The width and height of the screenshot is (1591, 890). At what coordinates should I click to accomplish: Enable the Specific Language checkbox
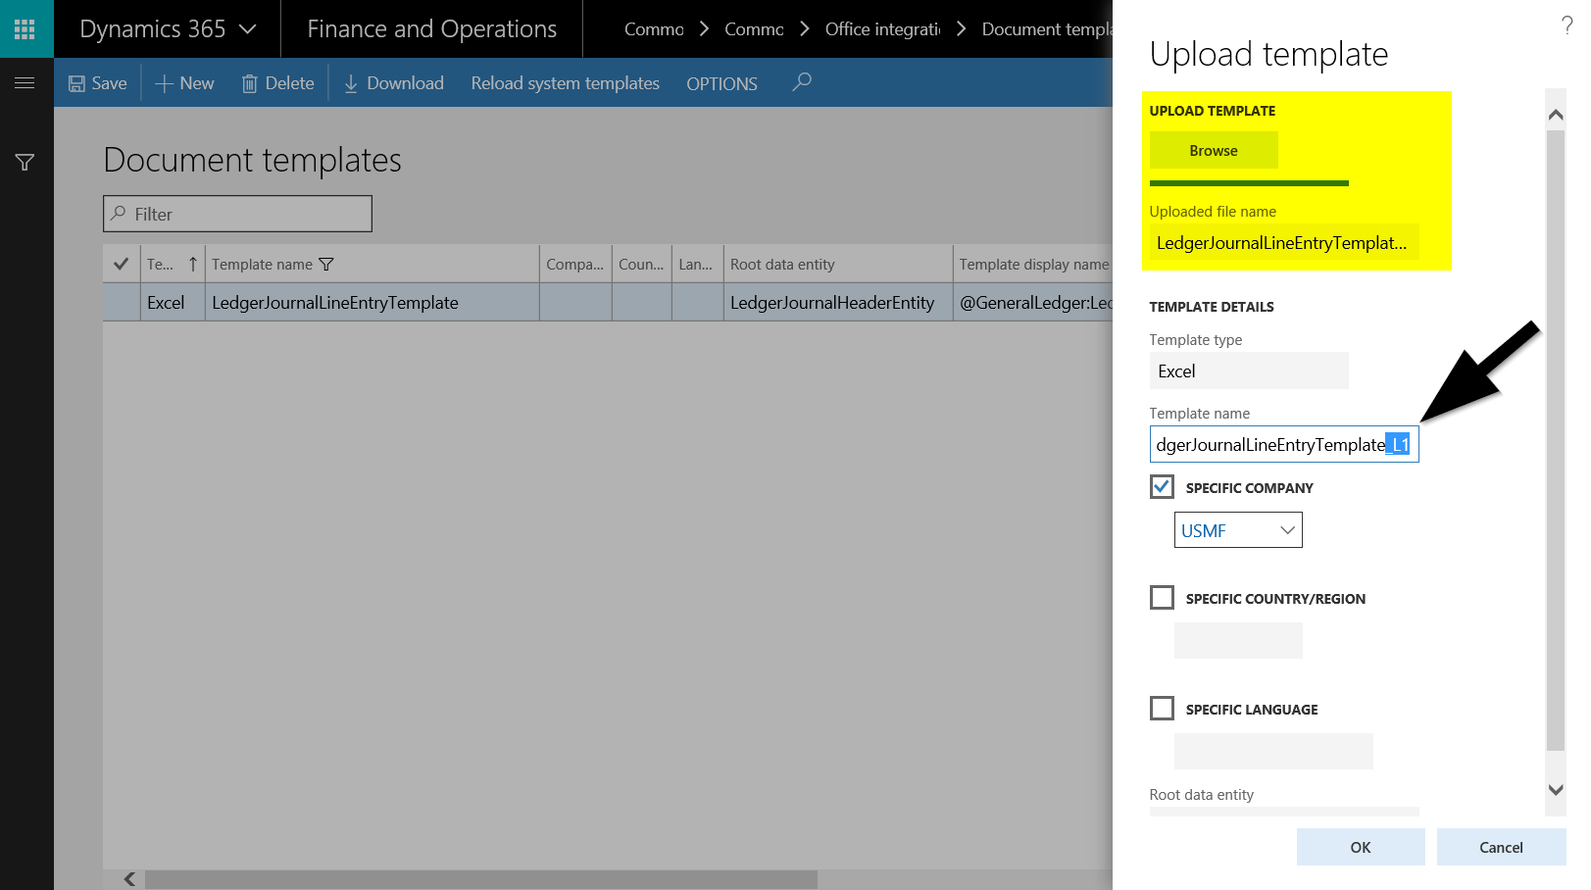(x=1162, y=709)
